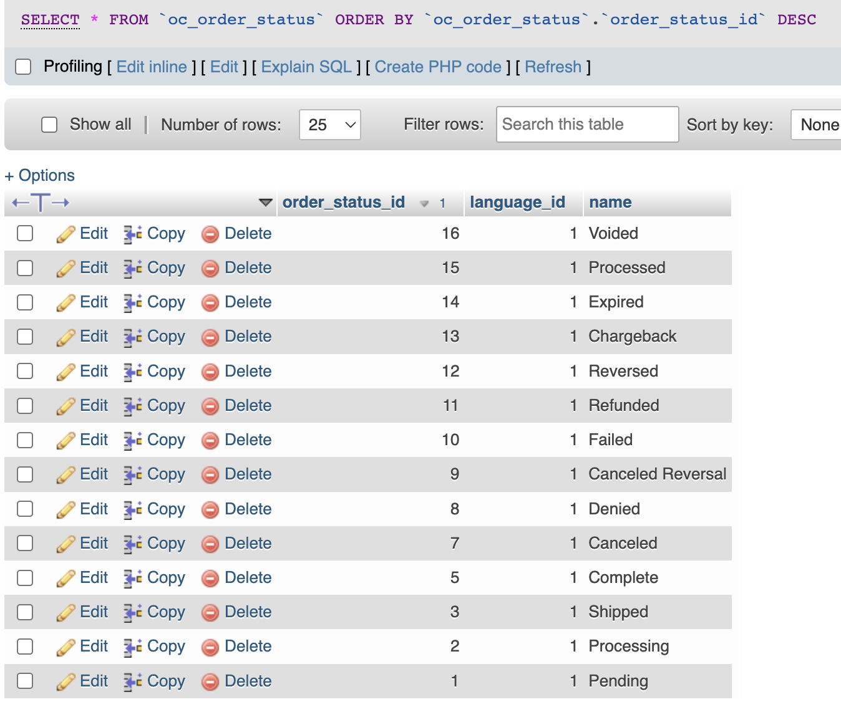
Task: Click the SELECT keyword in the query
Action: 50,20
